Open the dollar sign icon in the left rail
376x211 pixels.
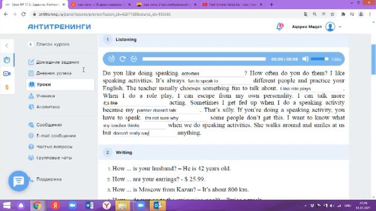(7, 87)
